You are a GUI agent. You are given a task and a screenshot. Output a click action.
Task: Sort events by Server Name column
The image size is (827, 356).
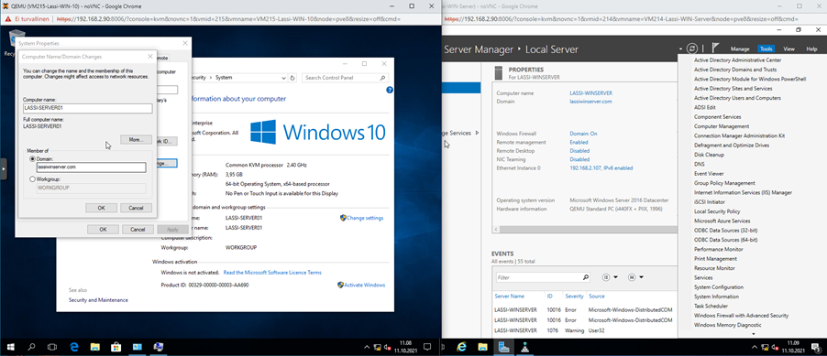(510, 296)
